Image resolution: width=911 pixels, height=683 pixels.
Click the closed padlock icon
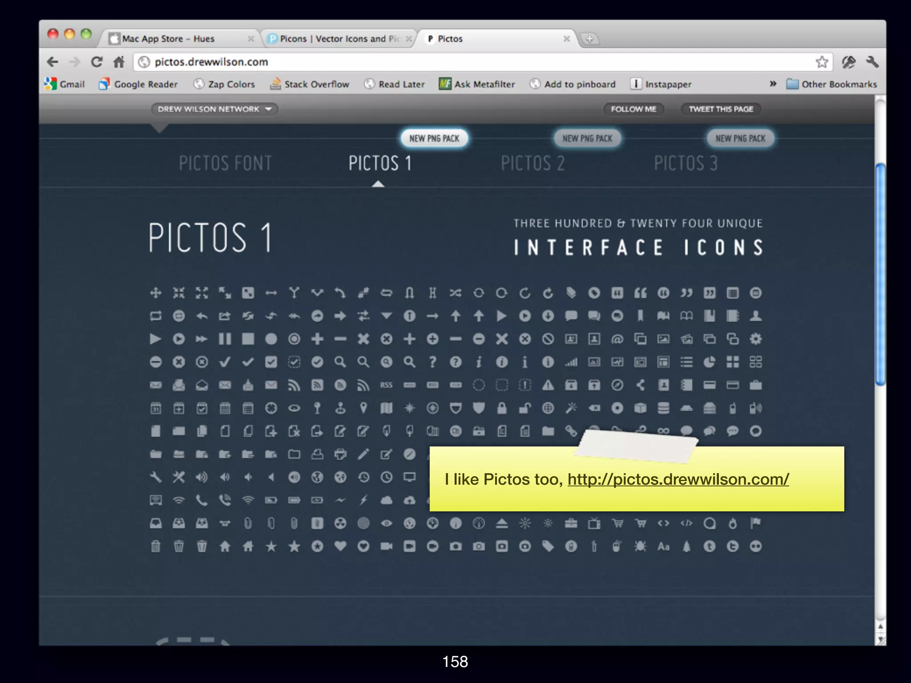[x=502, y=408]
